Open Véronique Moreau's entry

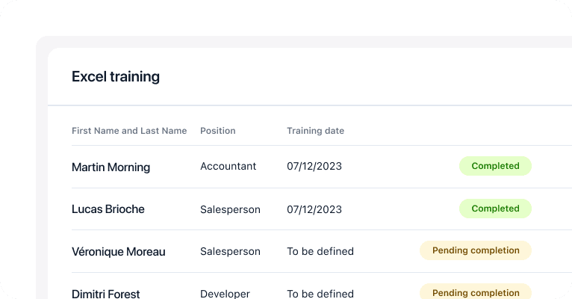[x=118, y=252]
